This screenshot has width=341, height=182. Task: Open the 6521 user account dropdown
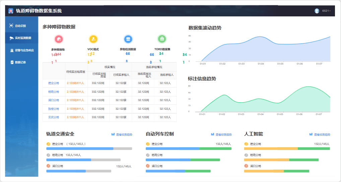click(326, 11)
